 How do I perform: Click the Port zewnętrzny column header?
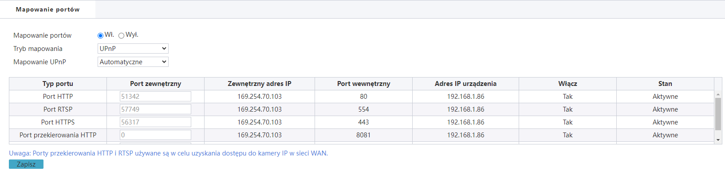pos(155,84)
